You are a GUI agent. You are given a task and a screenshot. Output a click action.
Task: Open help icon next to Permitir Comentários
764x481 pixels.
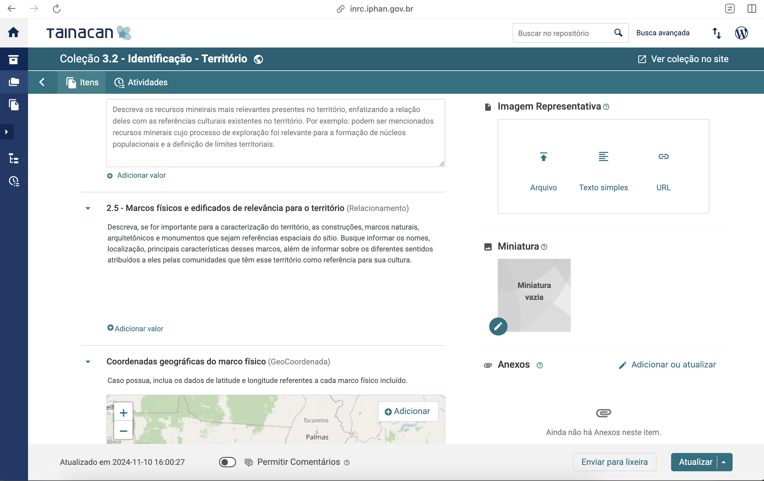point(346,463)
